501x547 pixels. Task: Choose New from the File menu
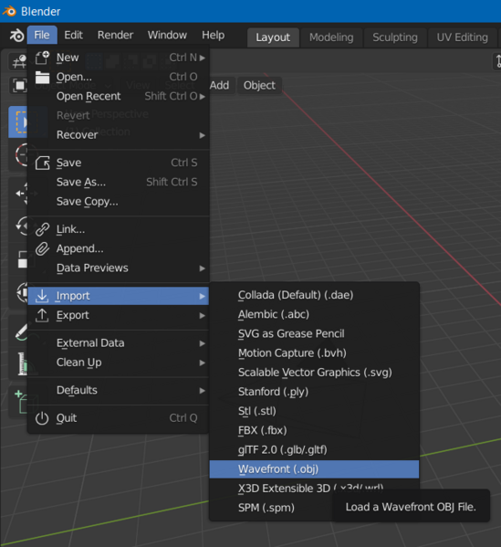119,58
